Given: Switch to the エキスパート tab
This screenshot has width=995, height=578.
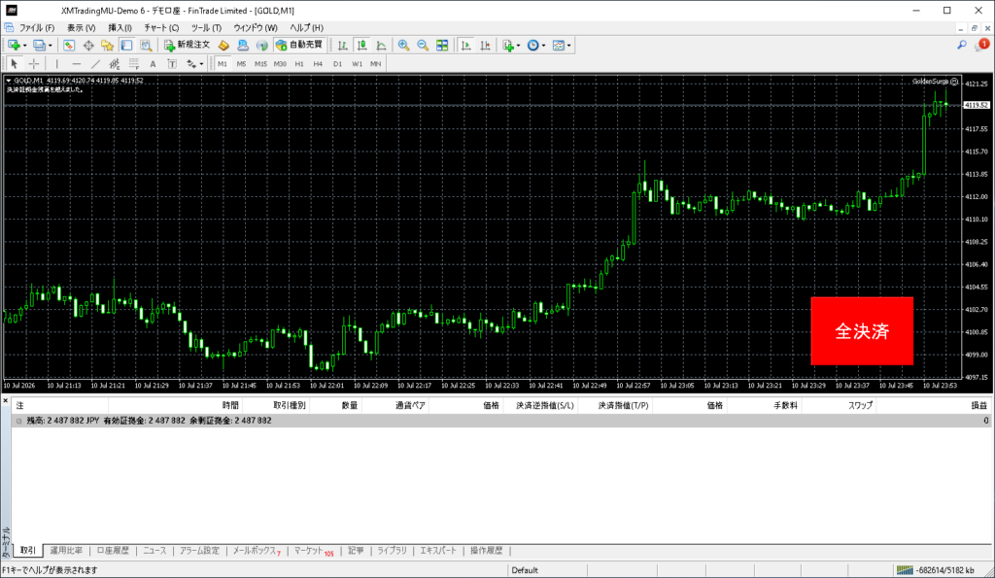Looking at the screenshot, I should click(x=438, y=551).
